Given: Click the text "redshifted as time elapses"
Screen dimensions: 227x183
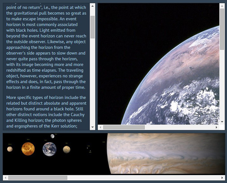Looking at the screenshot, I should click(x=31, y=70).
